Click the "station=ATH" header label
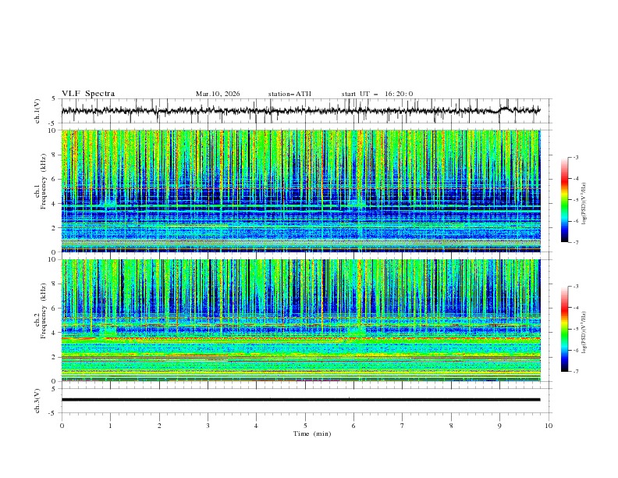Image resolution: width=618 pixels, height=478 pixels. pyautogui.click(x=289, y=94)
